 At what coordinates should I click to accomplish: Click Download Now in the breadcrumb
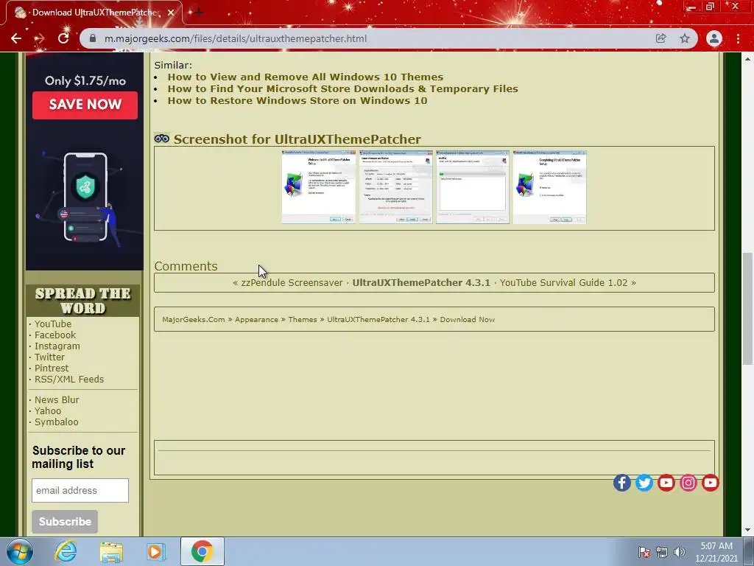[468, 320]
